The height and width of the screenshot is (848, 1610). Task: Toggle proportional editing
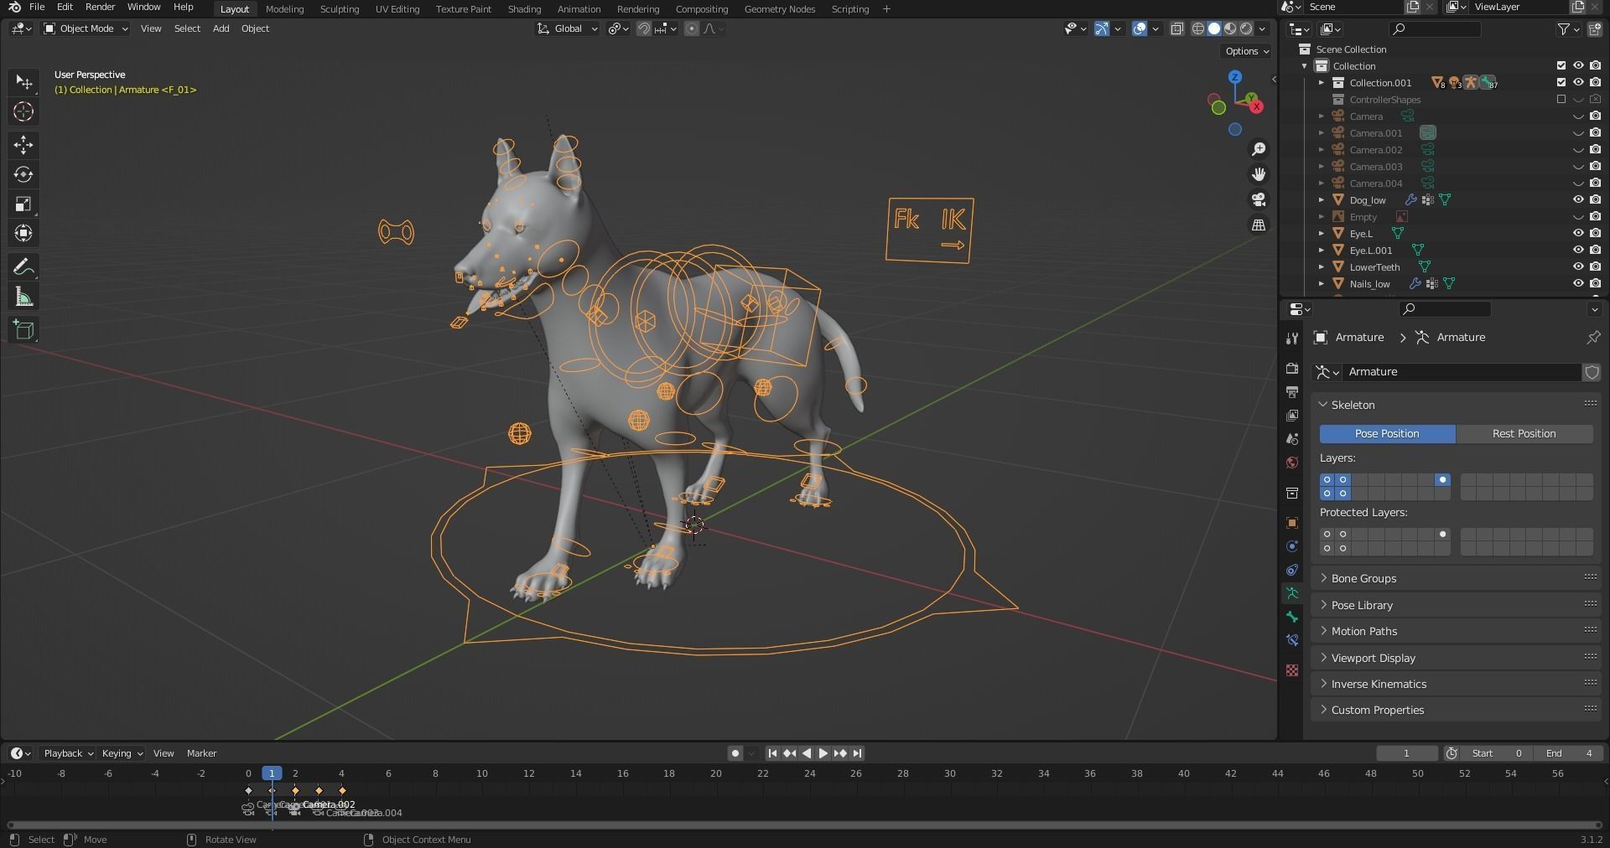691,28
